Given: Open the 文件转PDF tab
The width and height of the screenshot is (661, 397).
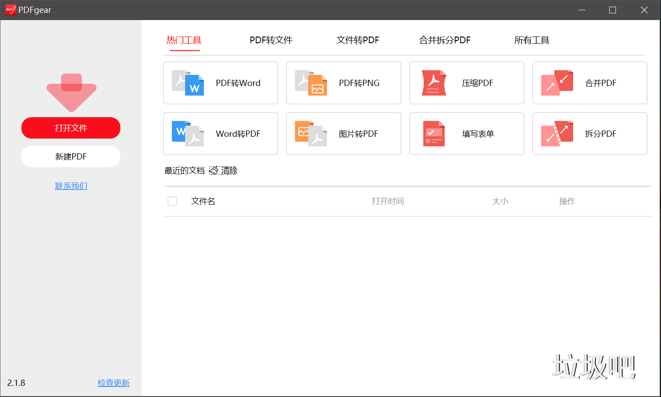Looking at the screenshot, I should pos(358,41).
